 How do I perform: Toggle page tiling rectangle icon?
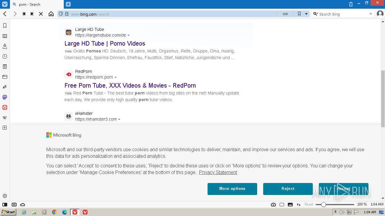[282, 205]
